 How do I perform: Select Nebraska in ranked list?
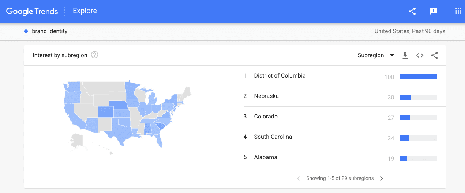pos(266,96)
